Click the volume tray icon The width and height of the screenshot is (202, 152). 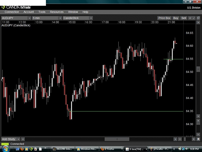pos(187,149)
